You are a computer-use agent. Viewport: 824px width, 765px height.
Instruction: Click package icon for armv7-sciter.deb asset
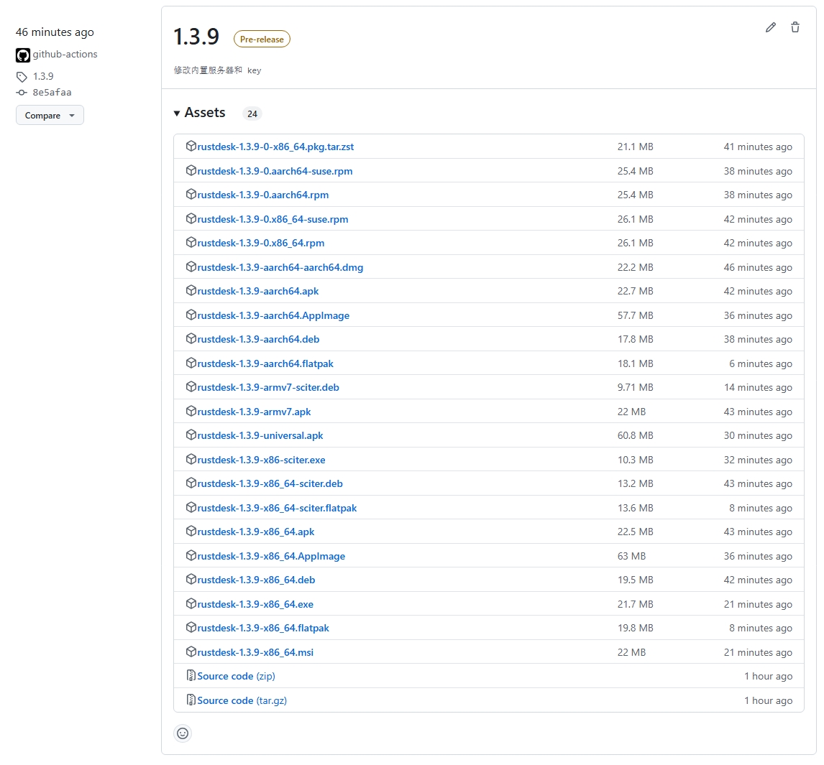coord(191,386)
